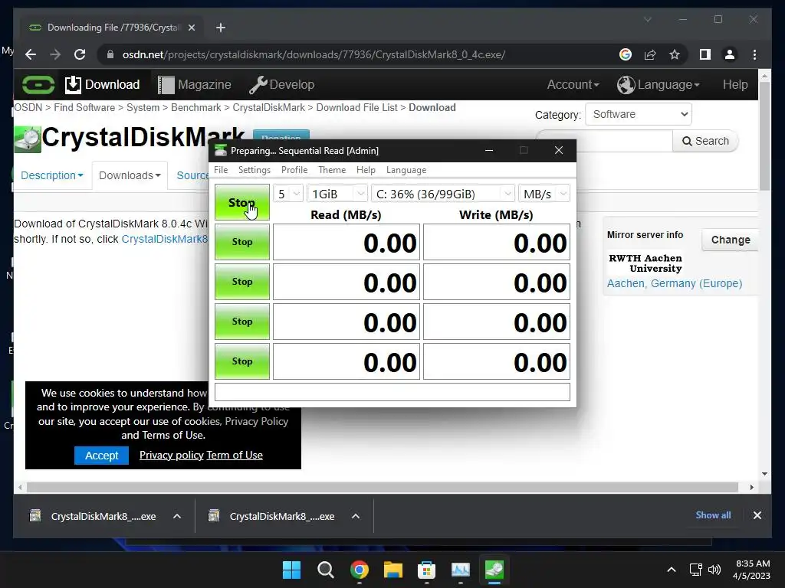Open the Windows Start menu
This screenshot has height=588, width=785.
pyautogui.click(x=291, y=570)
